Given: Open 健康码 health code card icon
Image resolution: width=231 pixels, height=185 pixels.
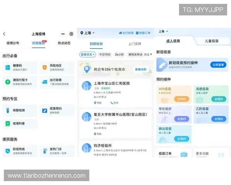Looking at the screenshot, I should tap(8, 67).
